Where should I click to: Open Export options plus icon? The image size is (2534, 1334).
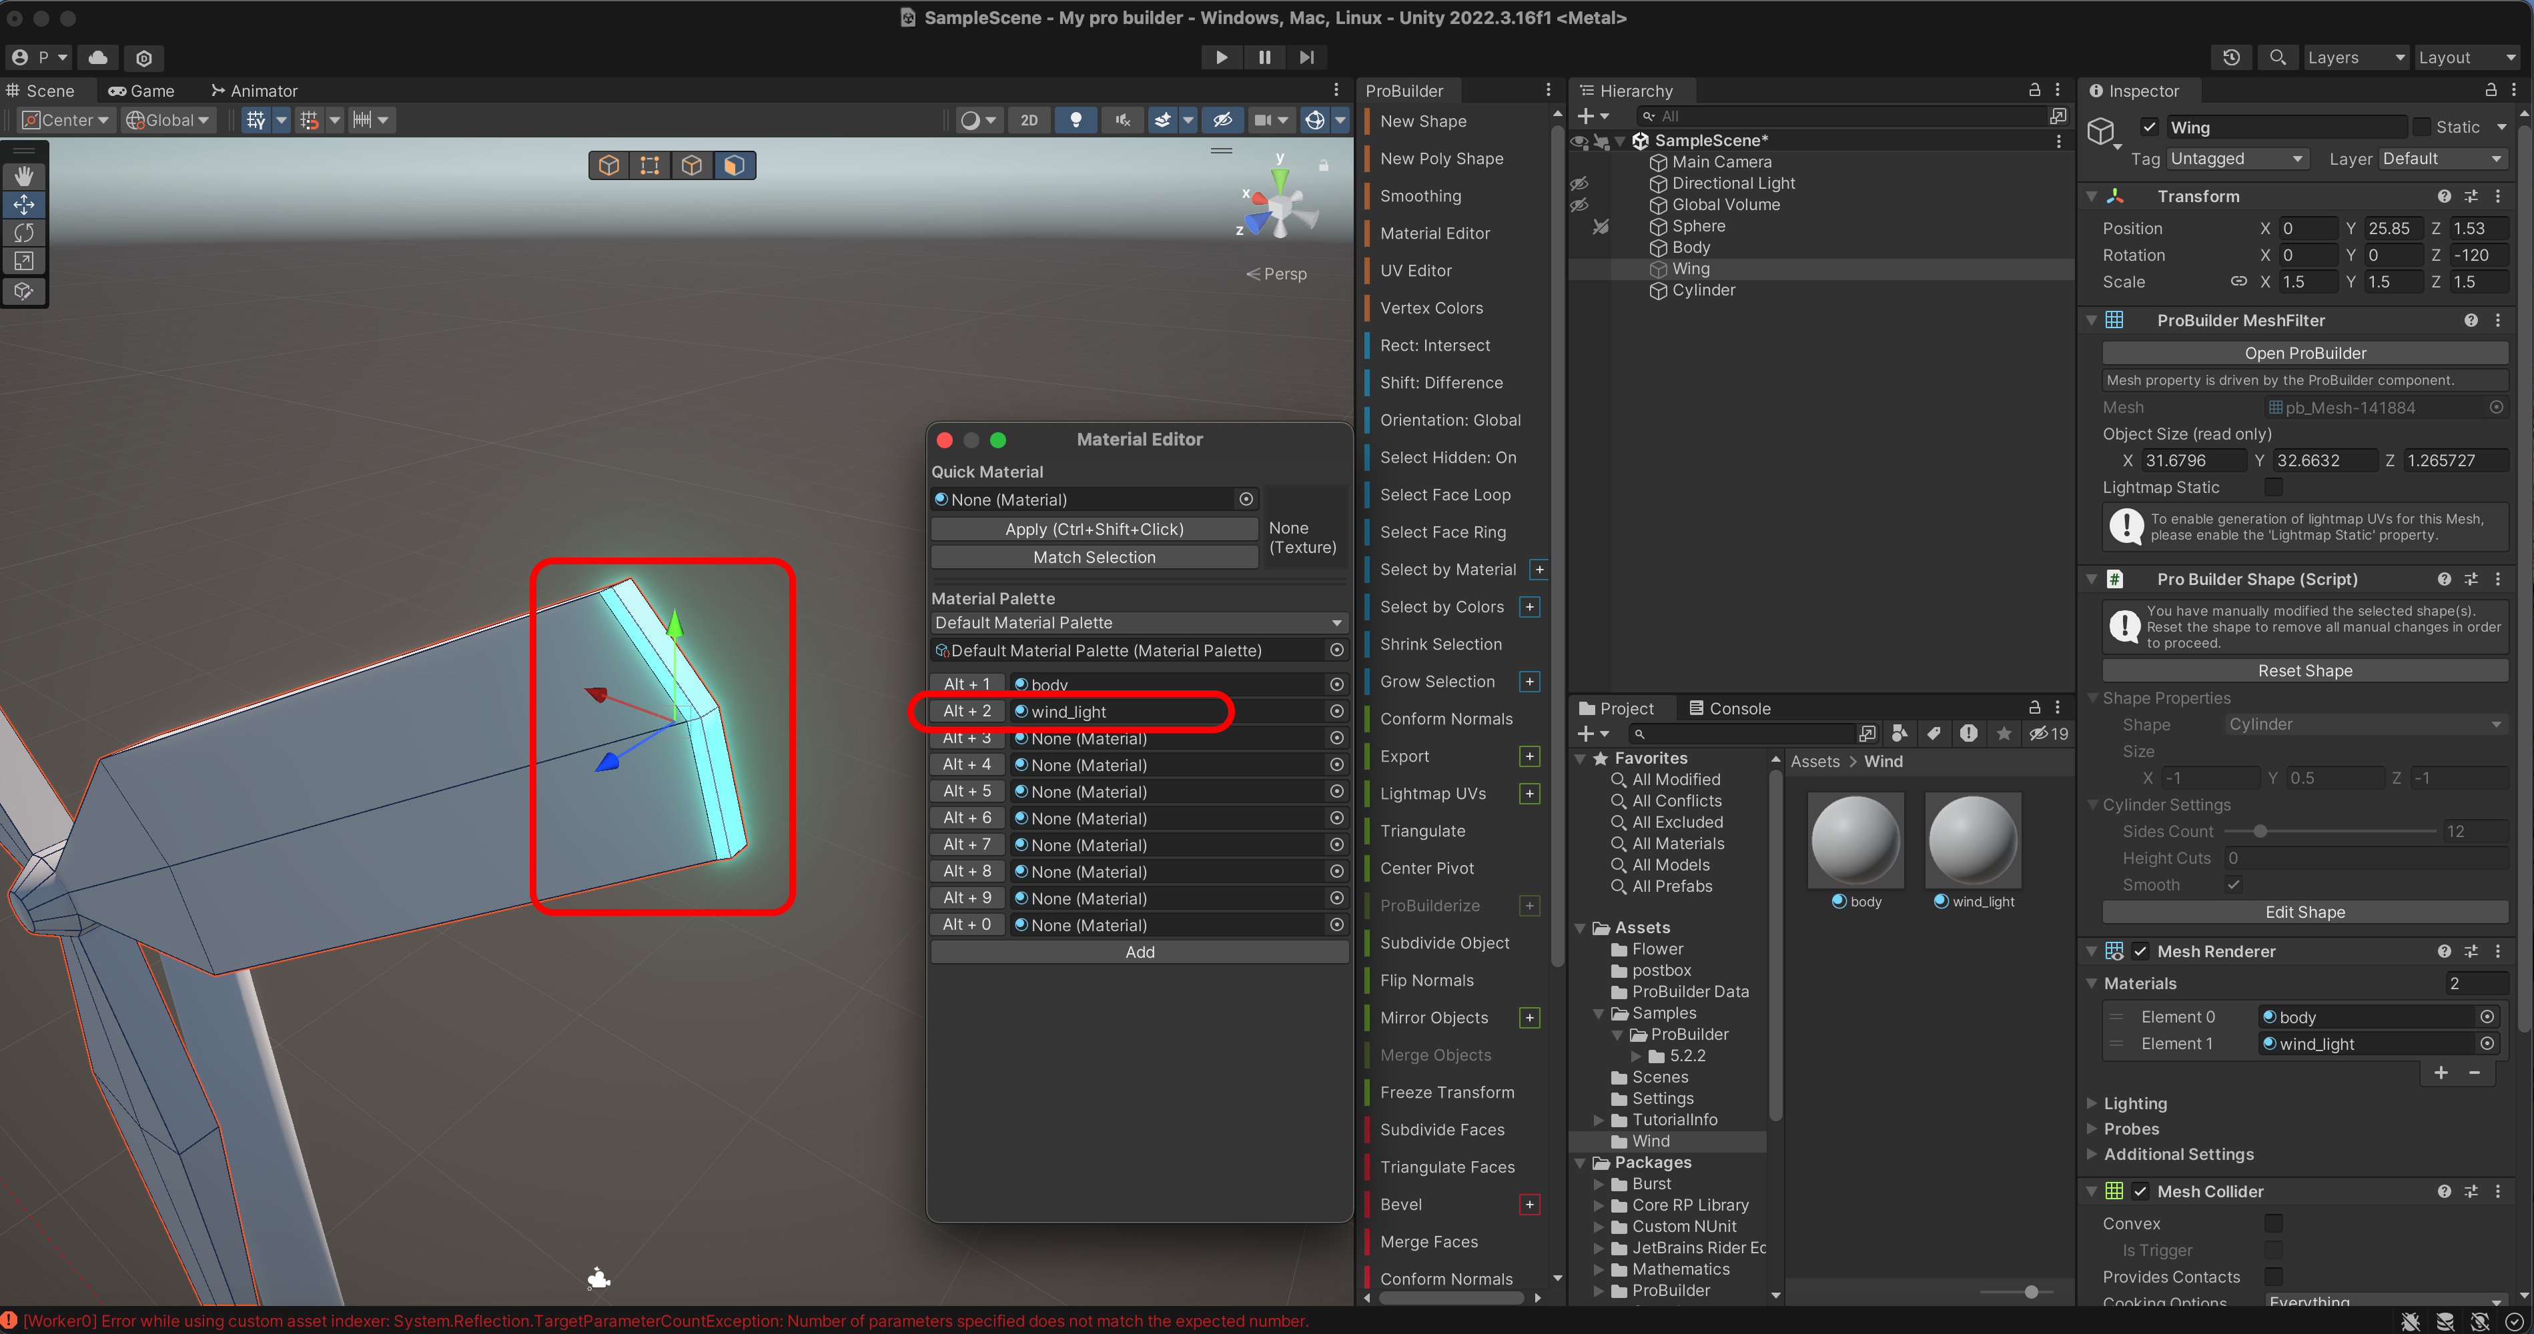click(1530, 756)
